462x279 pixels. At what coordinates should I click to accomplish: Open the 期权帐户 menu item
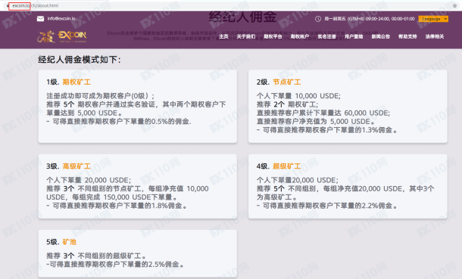pyautogui.click(x=300, y=36)
